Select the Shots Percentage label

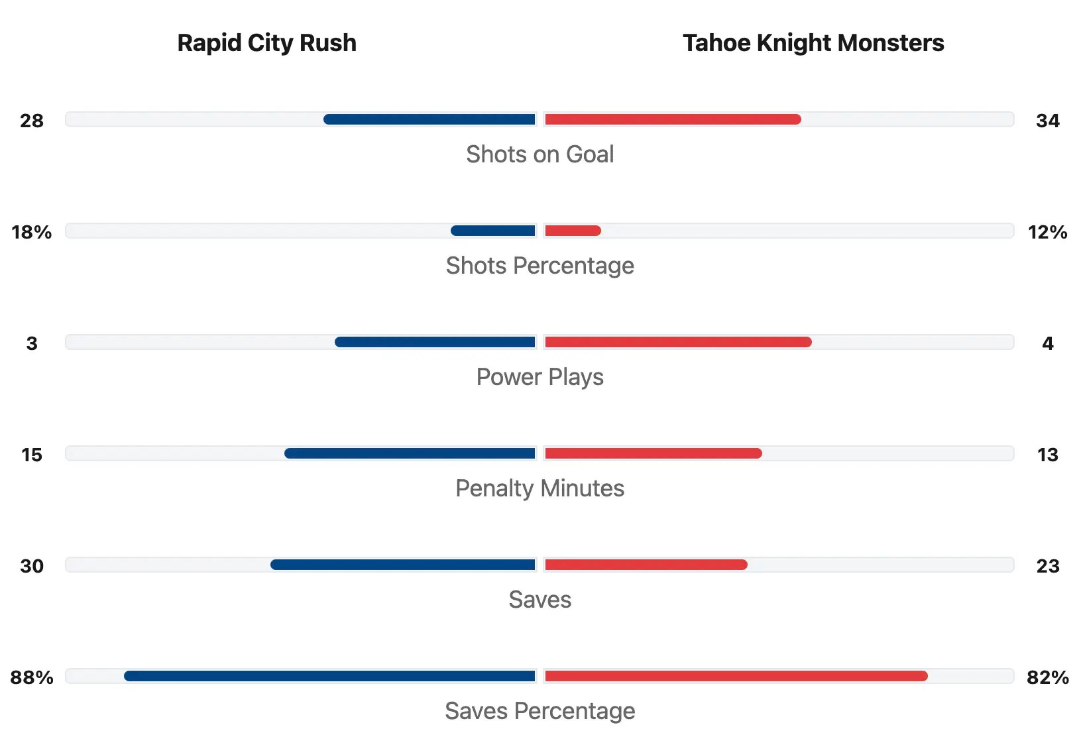click(540, 266)
